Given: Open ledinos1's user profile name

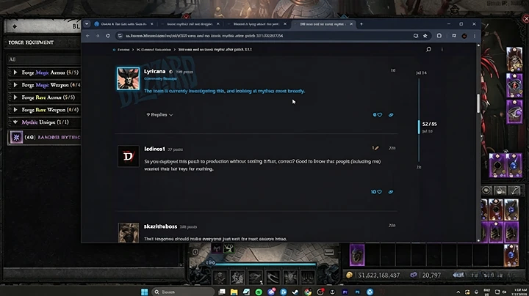Looking at the screenshot, I should 154,149.
